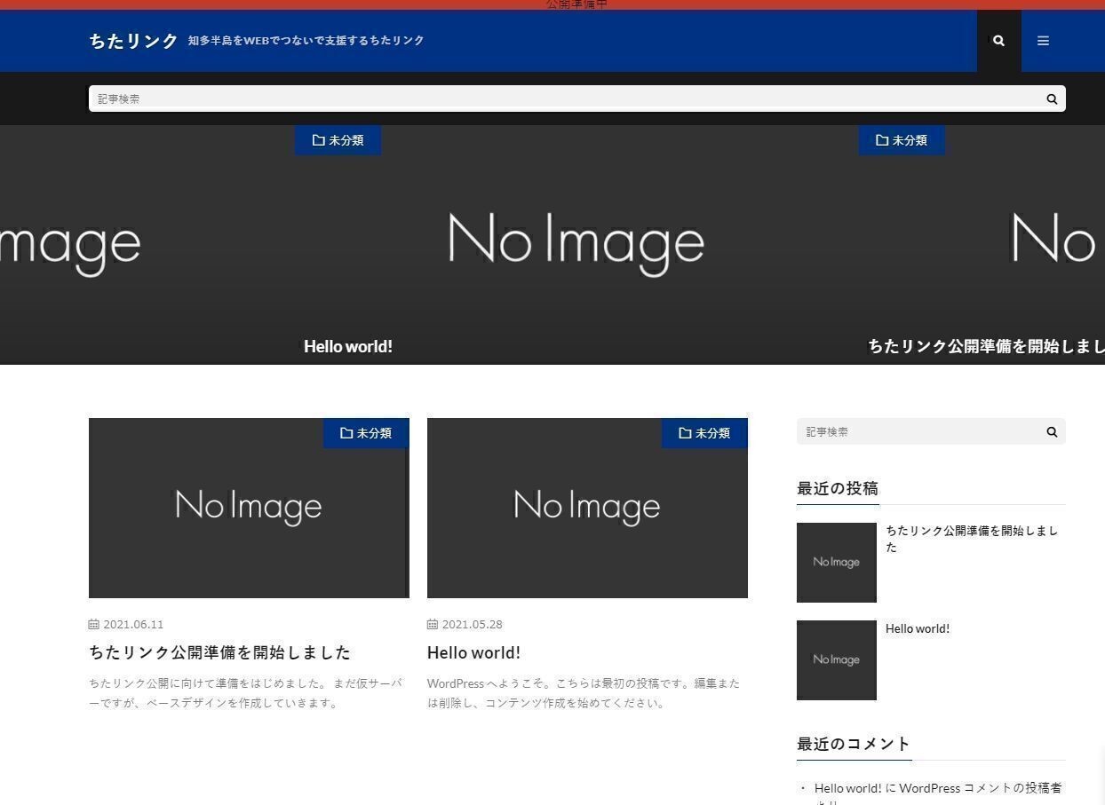Click 未分類 category tag on Hello world slide
1105x805 pixels.
pyautogui.click(x=338, y=140)
